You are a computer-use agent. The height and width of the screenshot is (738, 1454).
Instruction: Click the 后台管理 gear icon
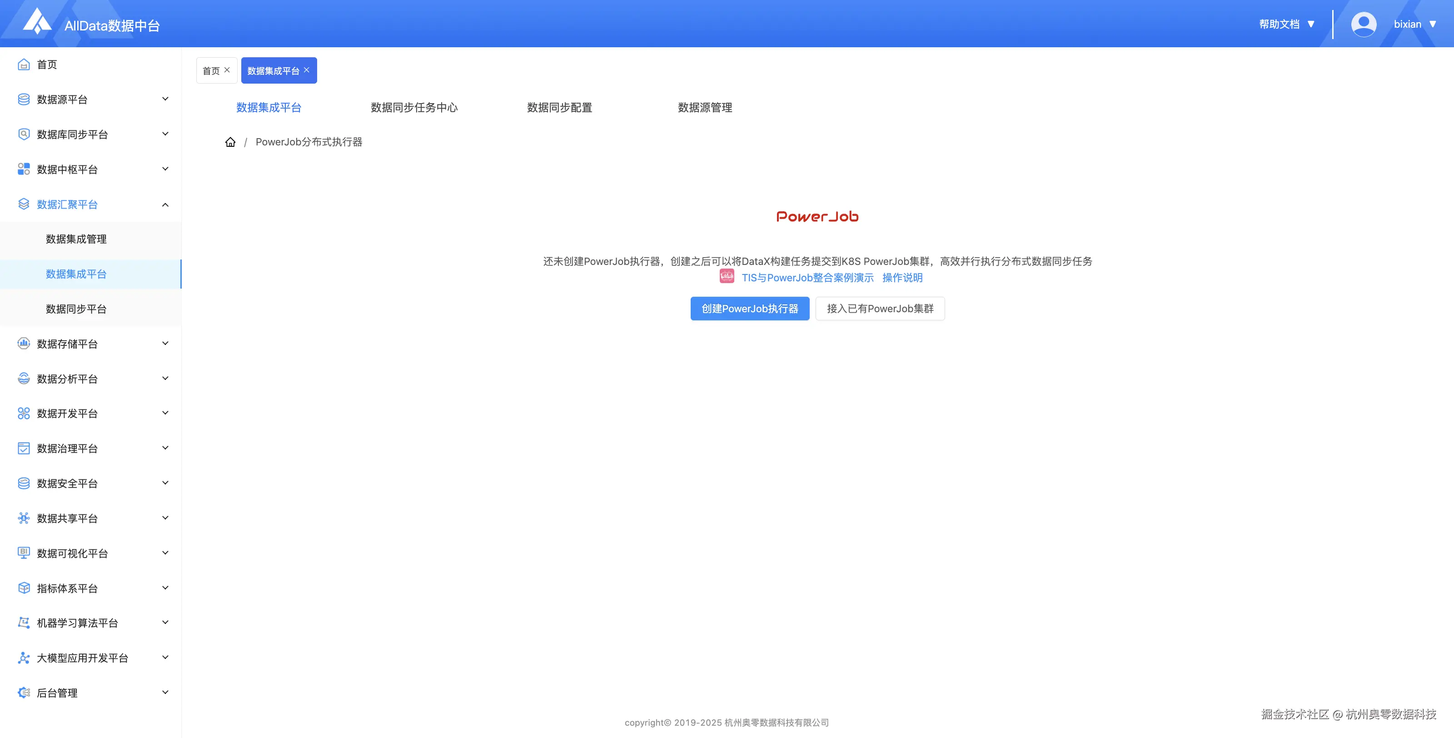click(x=24, y=693)
